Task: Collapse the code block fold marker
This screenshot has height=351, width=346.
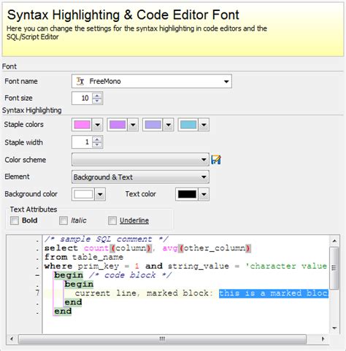Action: tap(37, 275)
